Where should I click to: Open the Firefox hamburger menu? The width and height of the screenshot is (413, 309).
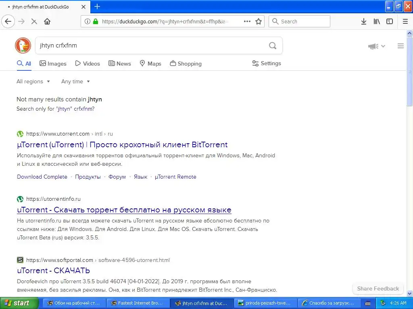tap(405, 21)
